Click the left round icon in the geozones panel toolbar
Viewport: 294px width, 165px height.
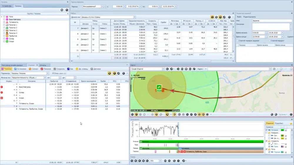62,10
